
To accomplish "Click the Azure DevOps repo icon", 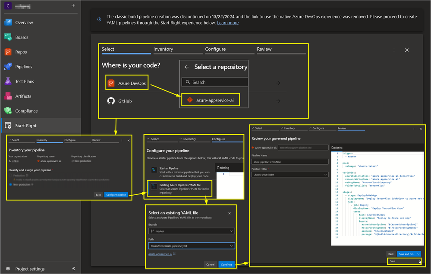I will pyautogui.click(x=111, y=83).
